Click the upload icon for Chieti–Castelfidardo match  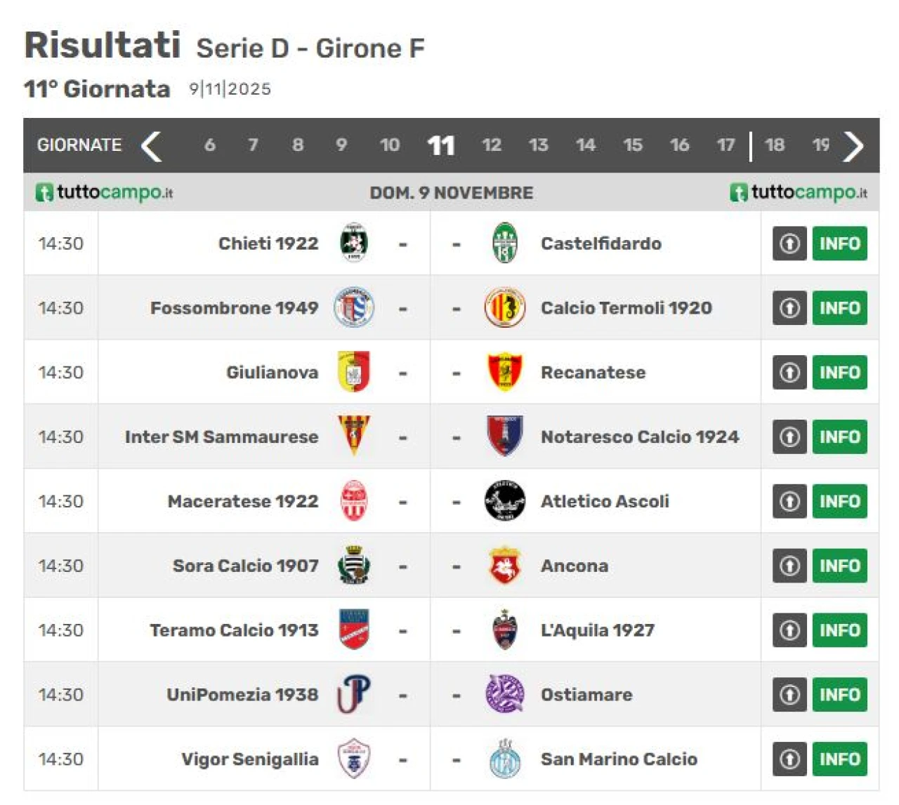click(789, 244)
